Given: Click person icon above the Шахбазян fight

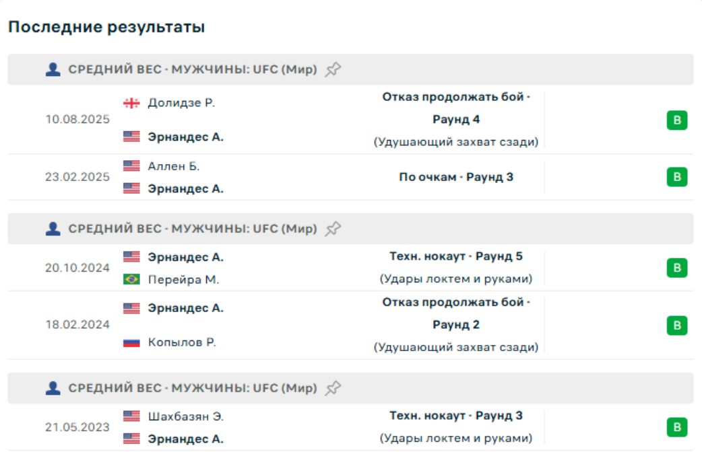Looking at the screenshot, I should coord(53,388).
